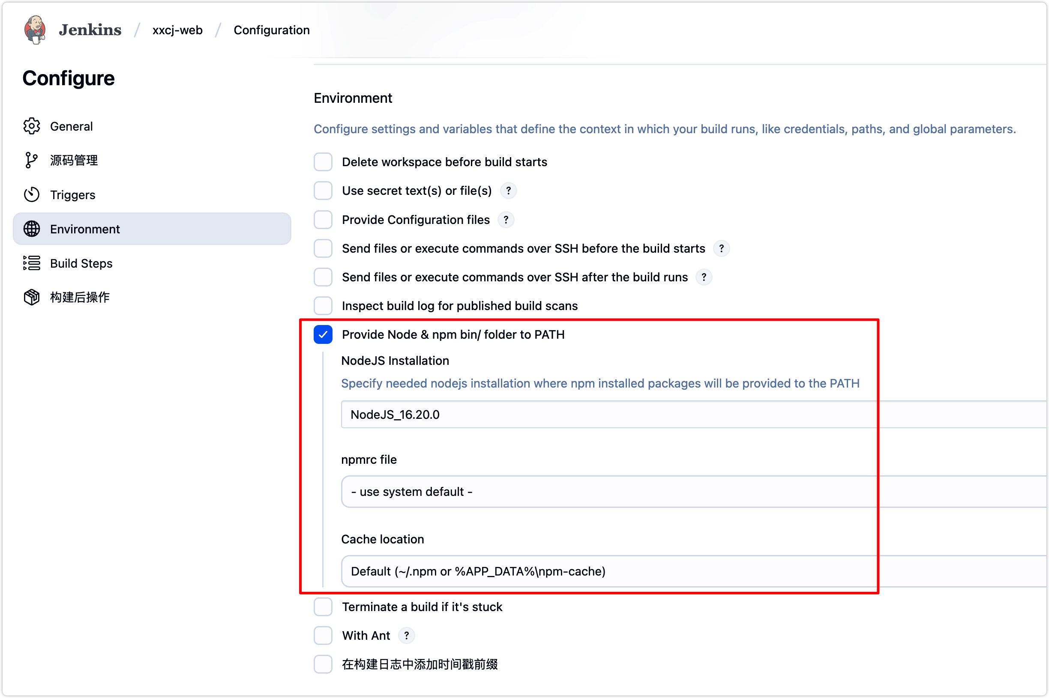Go to Build Steps section in sidebar
1049x698 pixels.
click(x=81, y=263)
